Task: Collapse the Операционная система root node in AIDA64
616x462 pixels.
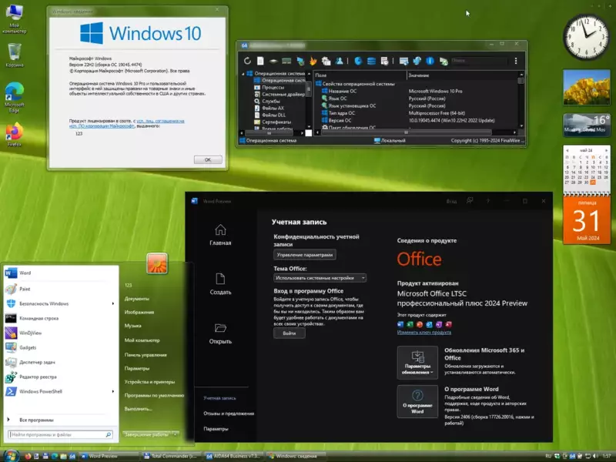Action: 243,73
